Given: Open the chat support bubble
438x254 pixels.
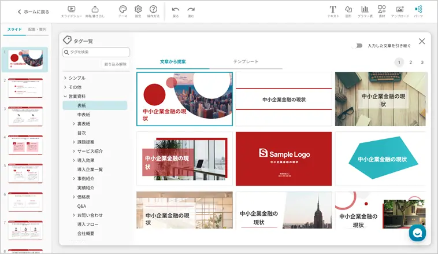Looking at the screenshot, I should 417,233.
